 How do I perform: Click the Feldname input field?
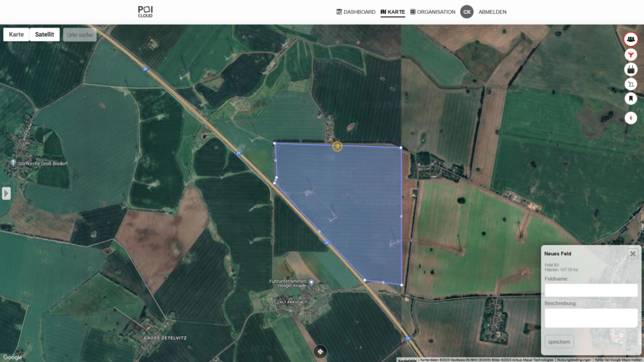[x=591, y=290]
